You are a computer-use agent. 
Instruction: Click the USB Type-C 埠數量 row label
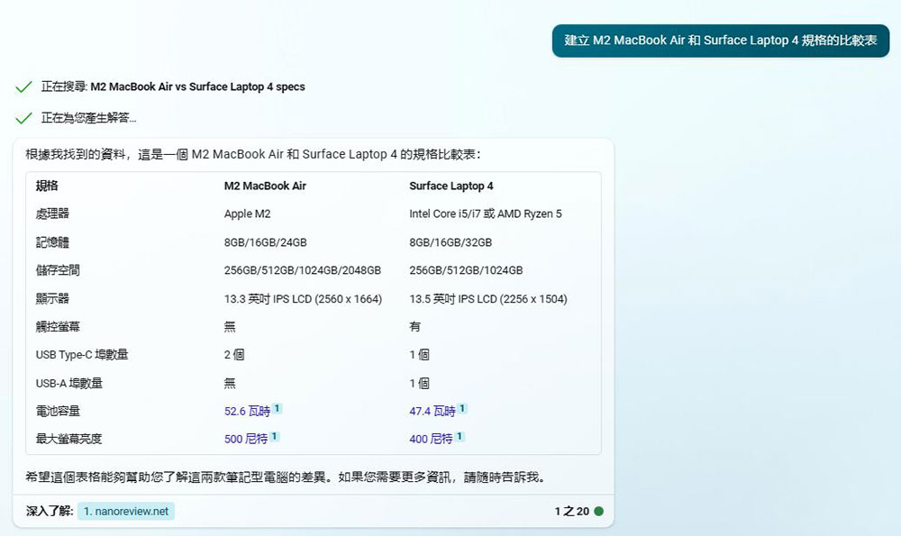[x=82, y=354]
